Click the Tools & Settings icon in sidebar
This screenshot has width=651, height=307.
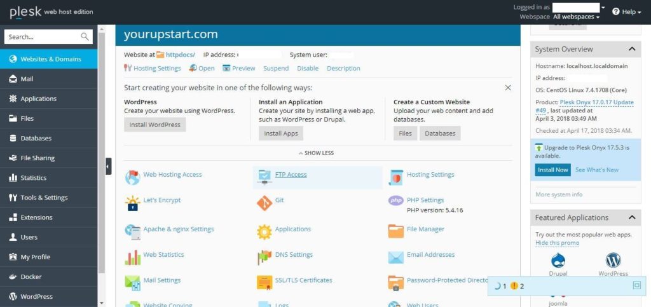tap(13, 198)
